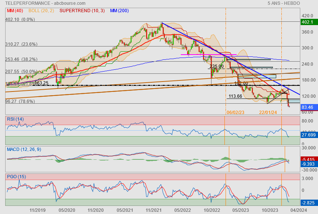Screen dimensions: 318x214
Task: Select the MM (200) legend label
Action: click(119, 11)
